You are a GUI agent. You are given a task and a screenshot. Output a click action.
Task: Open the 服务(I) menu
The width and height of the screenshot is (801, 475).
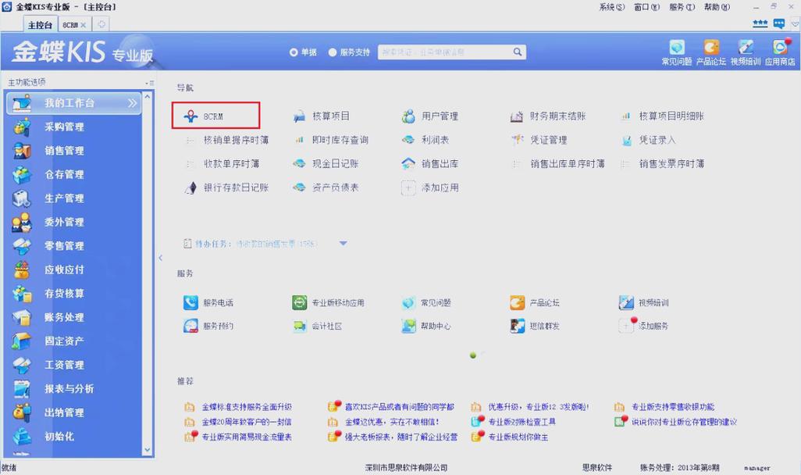coord(682,7)
